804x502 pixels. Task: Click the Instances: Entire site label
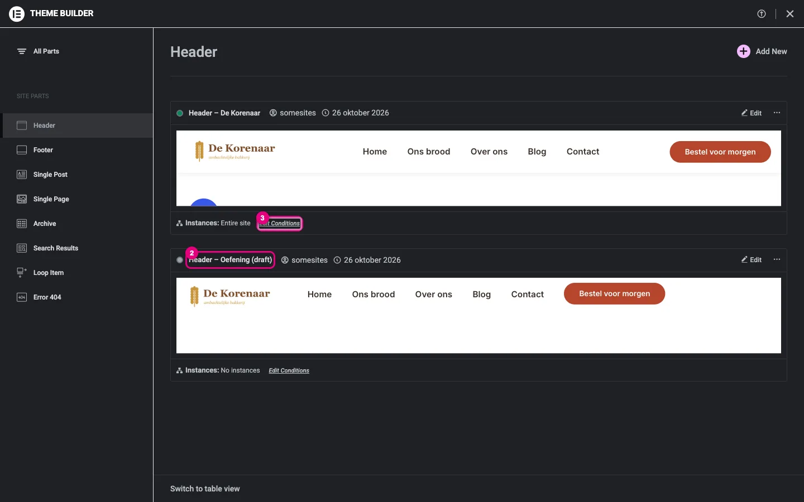[x=214, y=223]
